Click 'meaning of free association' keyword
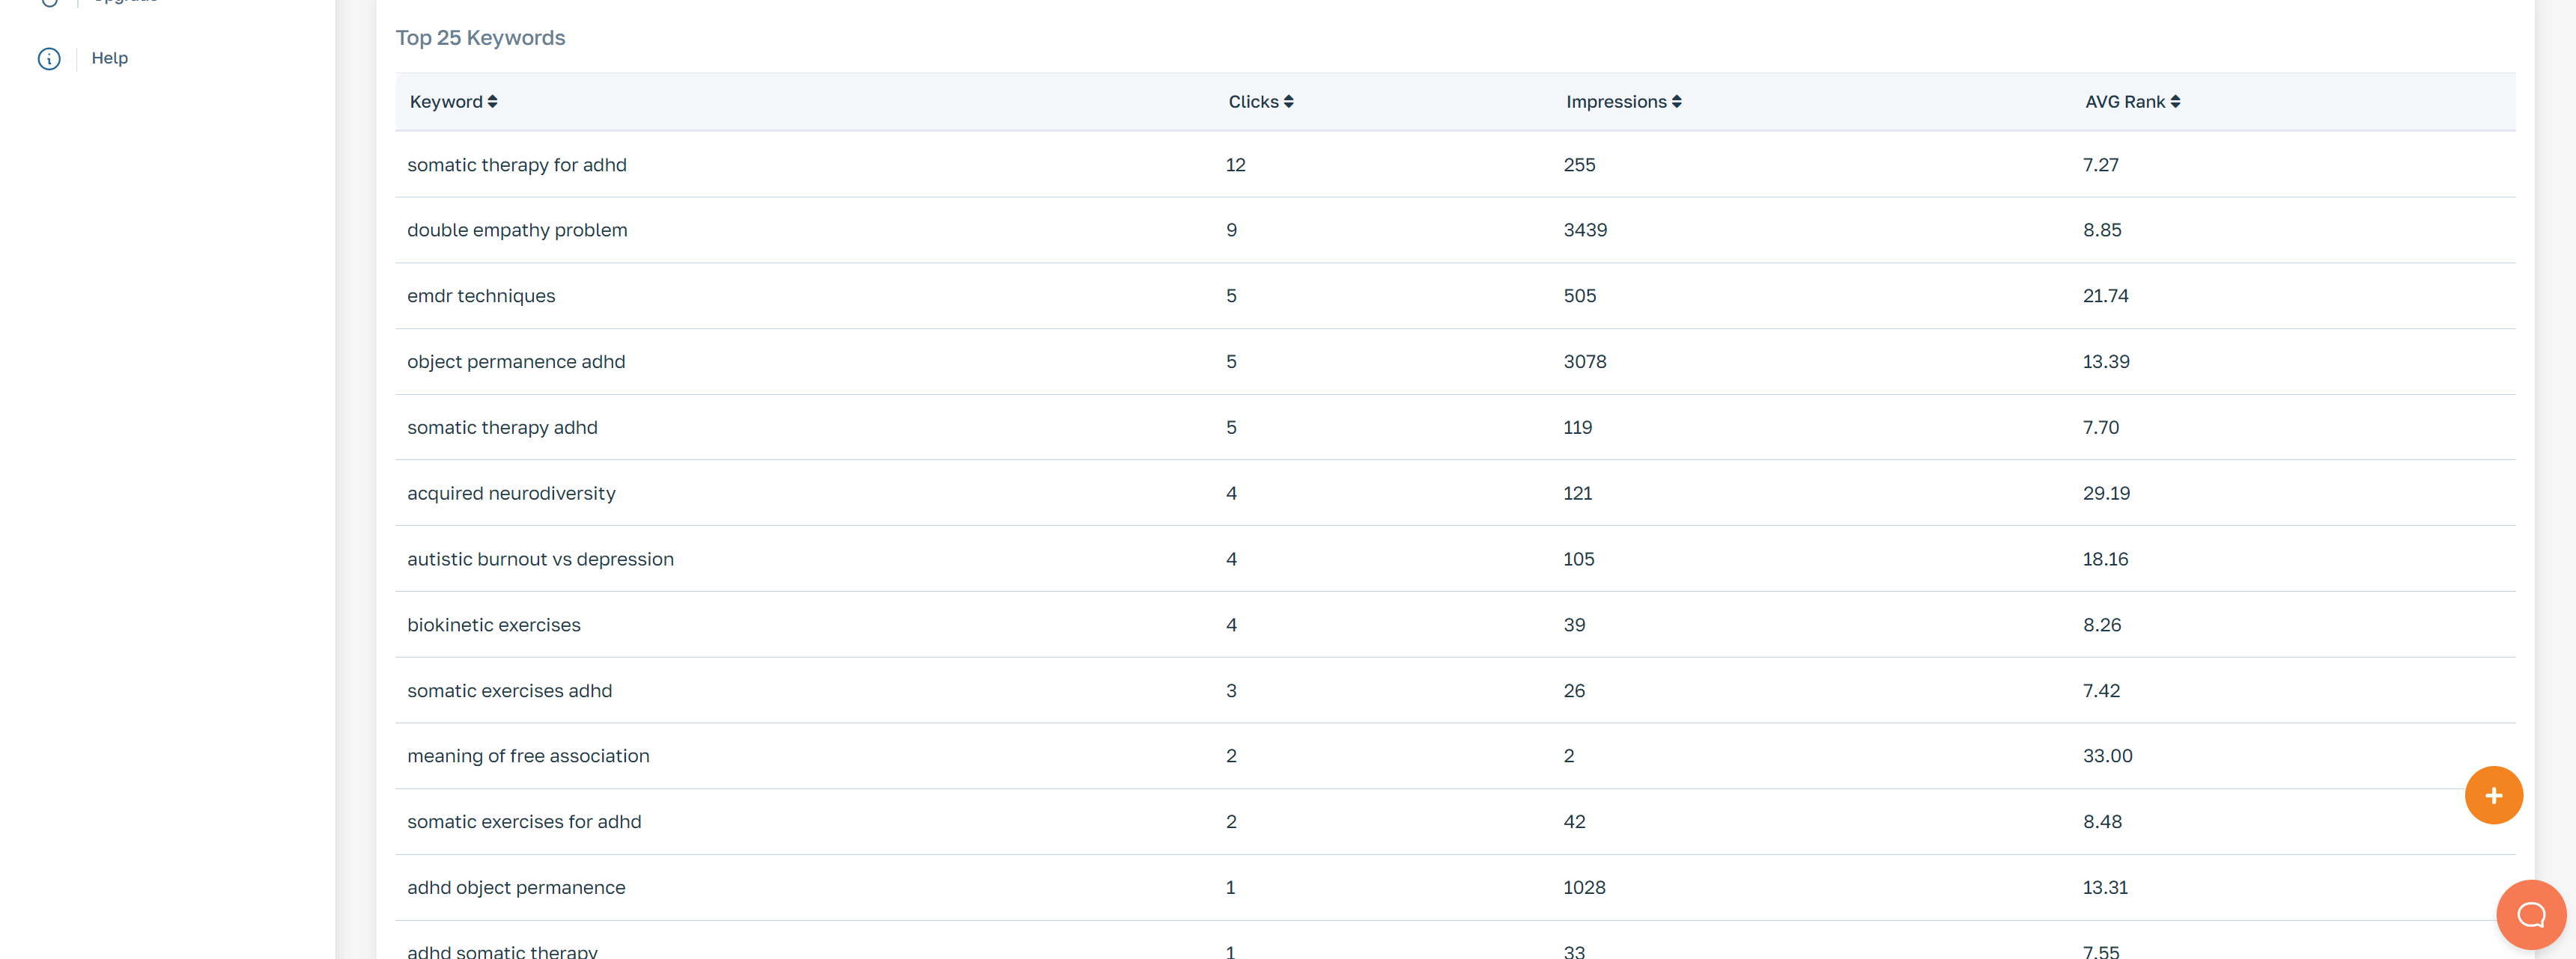This screenshot has width=2576, height=959. tap(527, 756)
